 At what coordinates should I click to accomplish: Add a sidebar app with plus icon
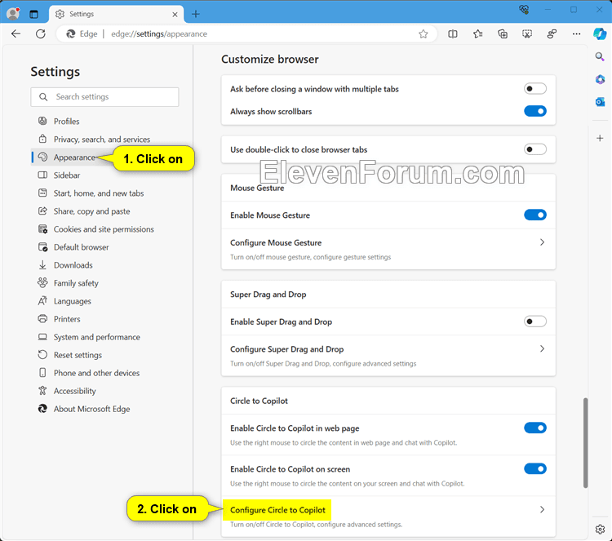(600, 138)
